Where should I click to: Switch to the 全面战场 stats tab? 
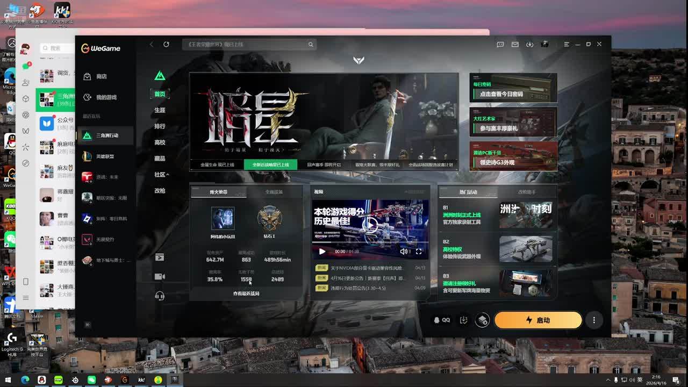(274, 192)
